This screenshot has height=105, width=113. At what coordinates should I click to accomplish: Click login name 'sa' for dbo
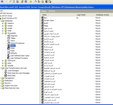(77, 18)
